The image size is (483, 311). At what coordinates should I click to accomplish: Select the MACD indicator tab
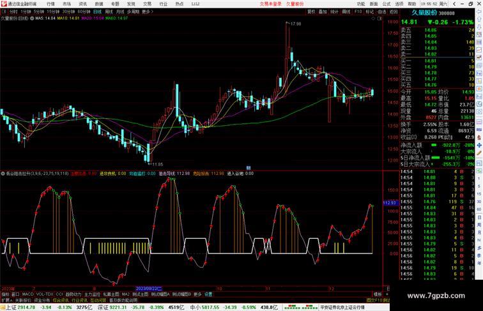27,294
